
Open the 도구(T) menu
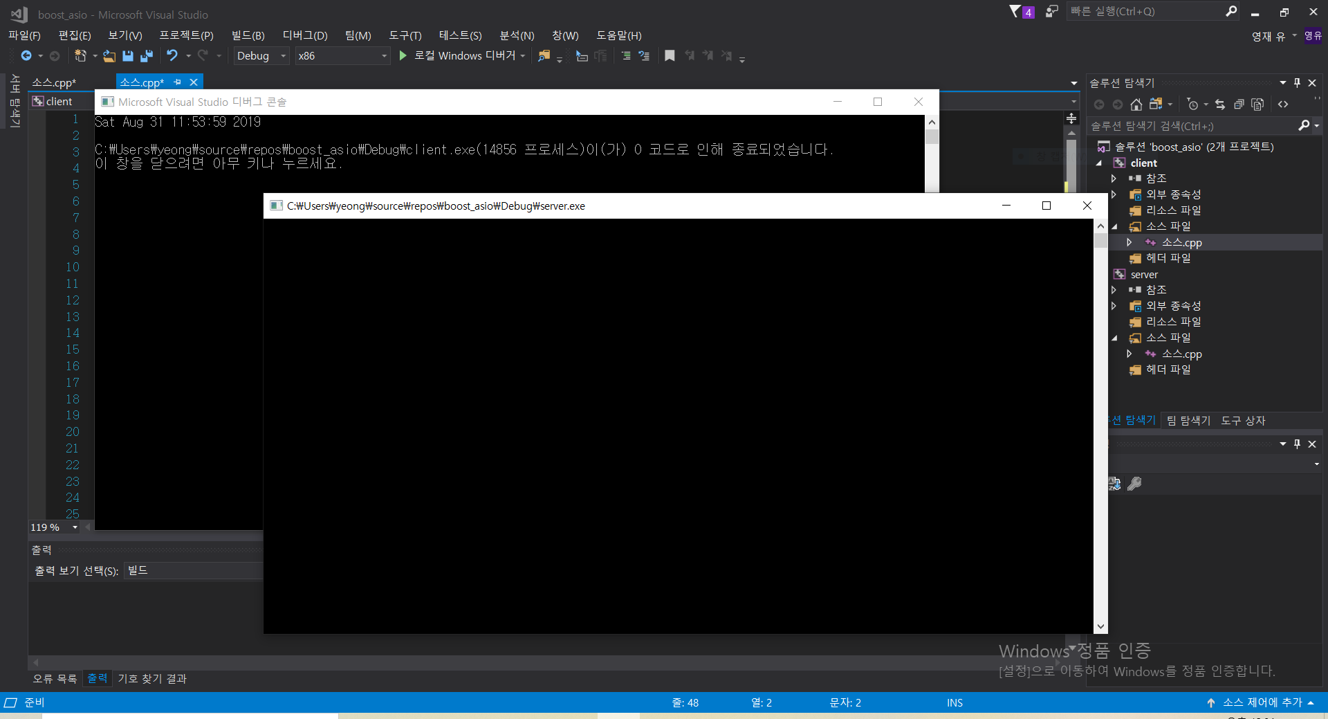[x=405, y=35]
